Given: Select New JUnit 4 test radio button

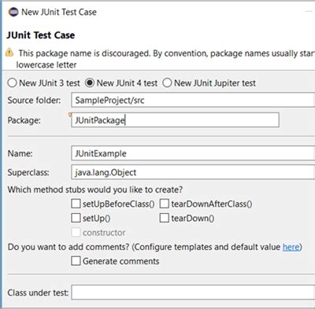Looking at the screenshot, I should pos(90,83).
